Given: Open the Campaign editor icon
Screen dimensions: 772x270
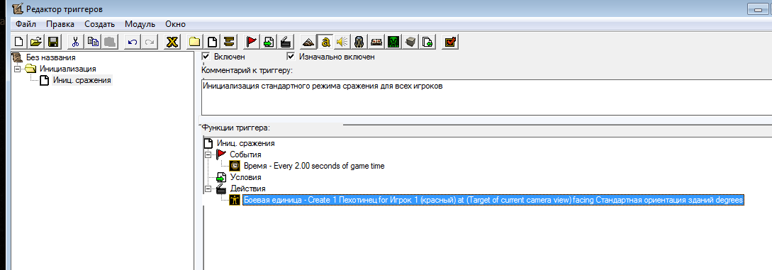Looking at the screenshot, I should (x=376, y=41).
